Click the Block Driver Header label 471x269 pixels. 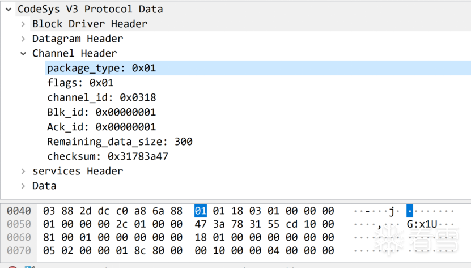[x=90, y=24]
